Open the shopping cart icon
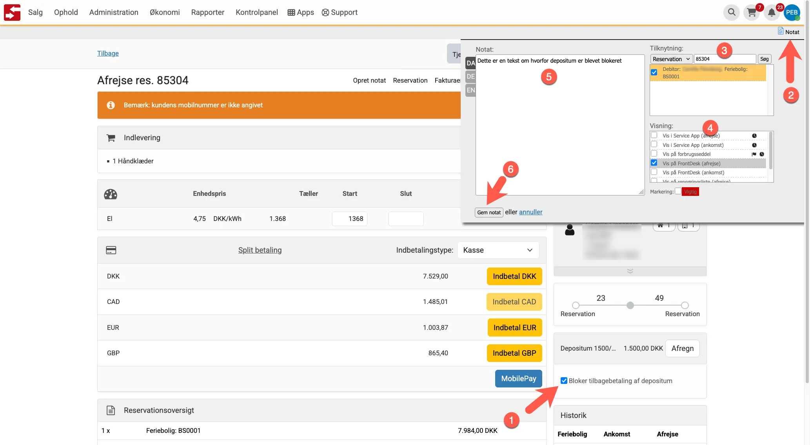This screenshot has width=810, height=445. (x=751, y=13)
